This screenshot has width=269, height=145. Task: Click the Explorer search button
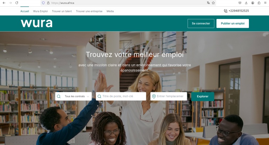[x=203, y=96]
